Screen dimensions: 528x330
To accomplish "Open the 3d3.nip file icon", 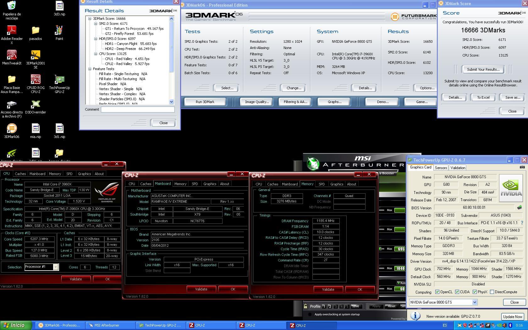I will coord(59,8).
